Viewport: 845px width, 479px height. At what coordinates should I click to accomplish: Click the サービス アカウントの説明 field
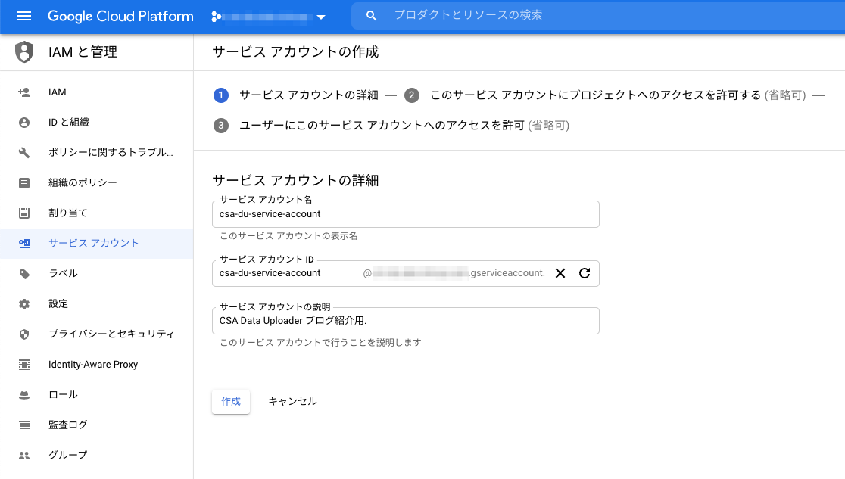(x=405, y=321)
